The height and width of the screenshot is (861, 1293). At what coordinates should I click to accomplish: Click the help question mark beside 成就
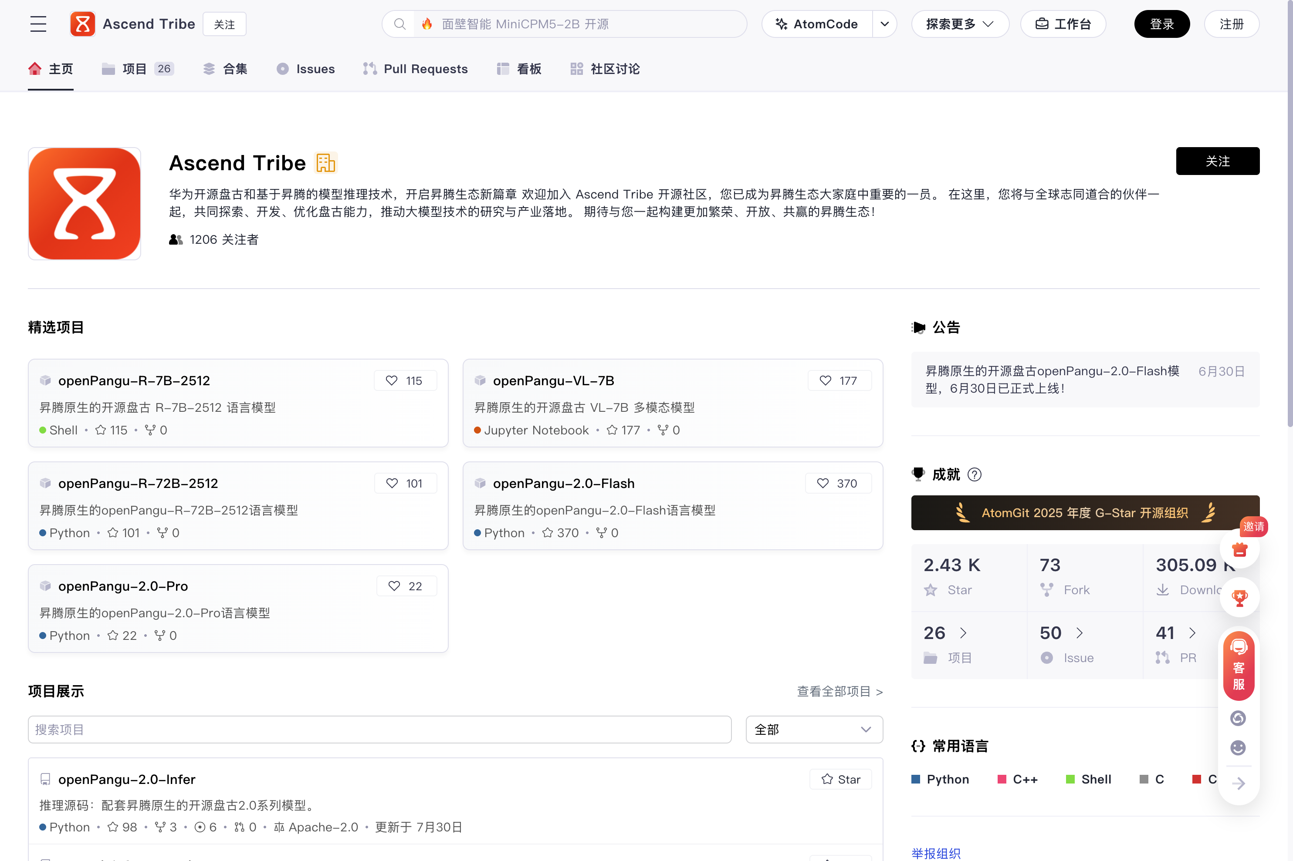coord(974,474)
